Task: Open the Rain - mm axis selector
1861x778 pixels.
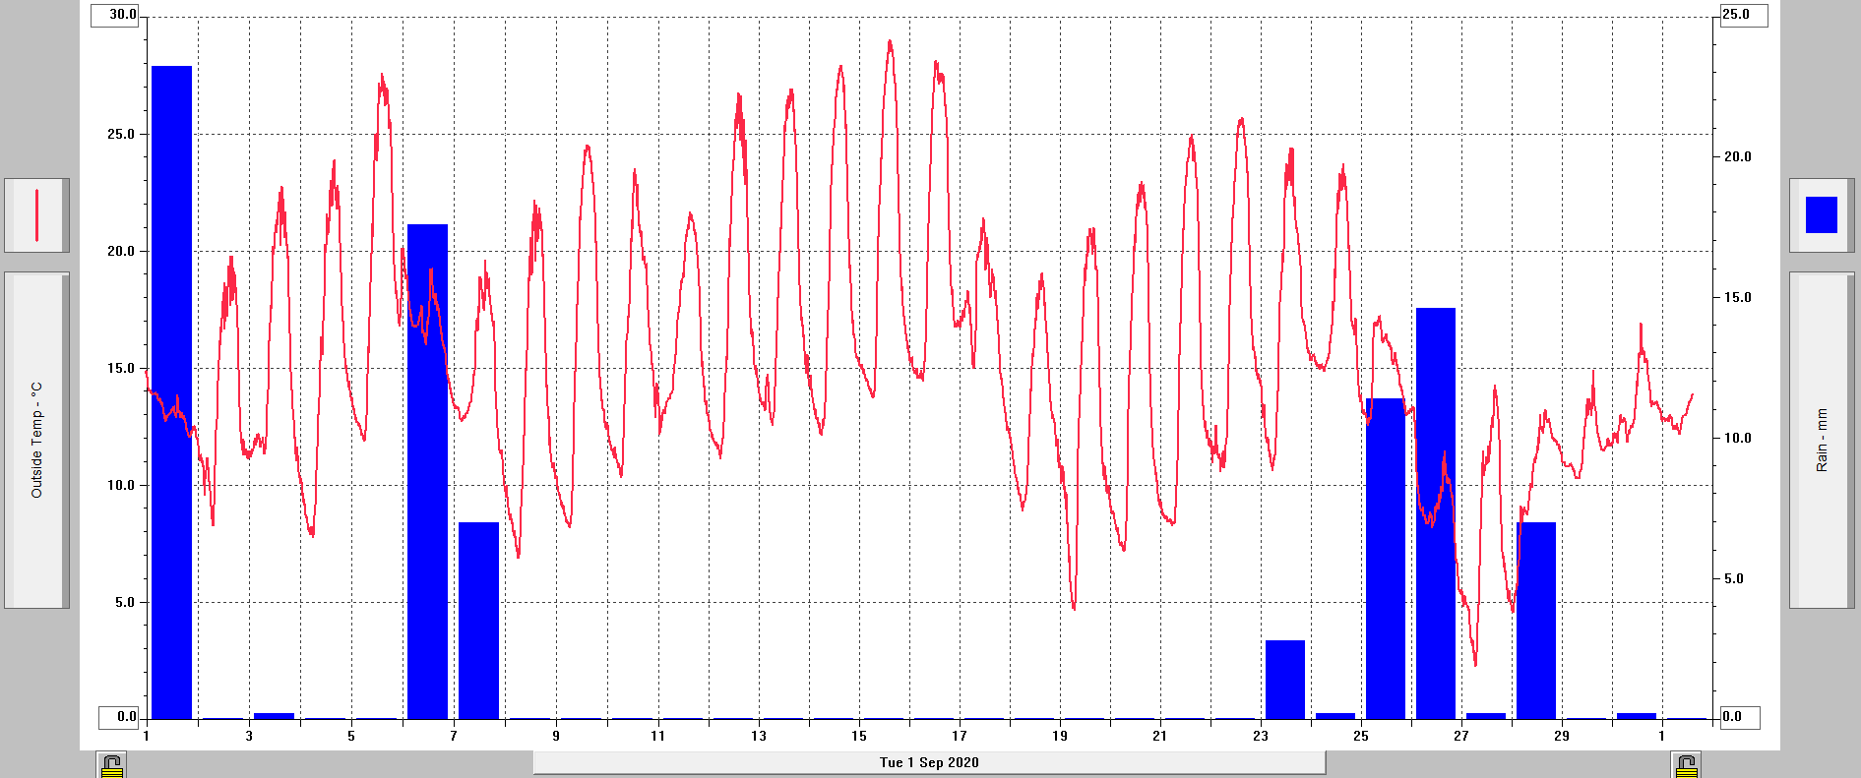Action: 1821,440
